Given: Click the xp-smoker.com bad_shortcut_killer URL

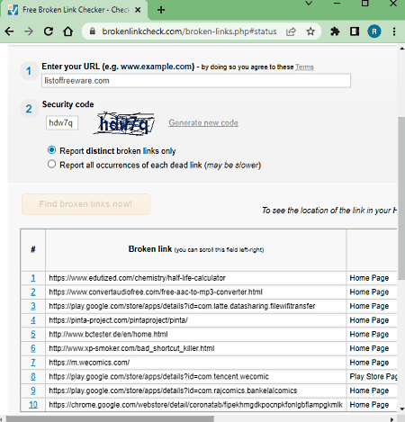Looking at the screenshot, I should (x=131, y=348).
